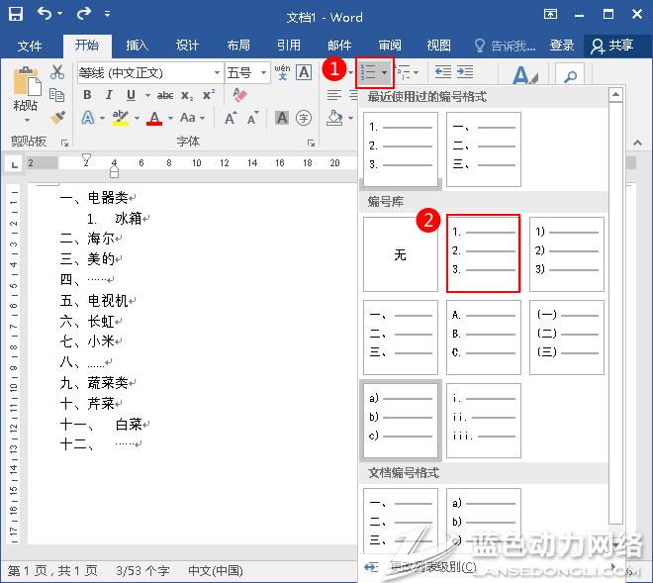The height and width of the screenshot is (583, 653).
Task: Open the font size dropdown
Action: [x=264, y=73]
